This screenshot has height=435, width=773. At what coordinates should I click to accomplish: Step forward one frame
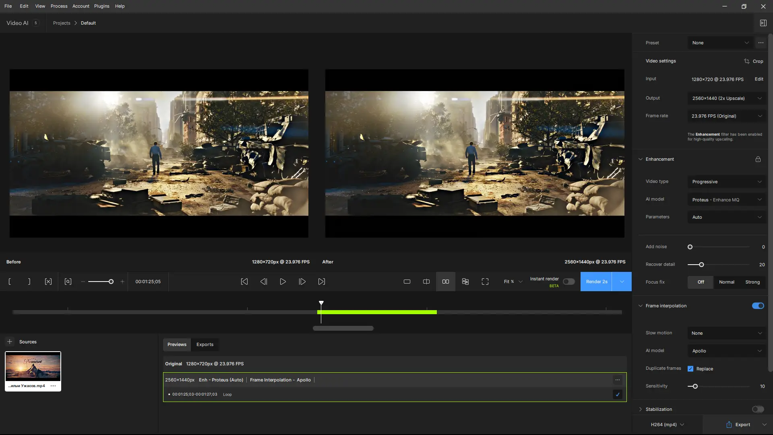(x=302, y=282)
